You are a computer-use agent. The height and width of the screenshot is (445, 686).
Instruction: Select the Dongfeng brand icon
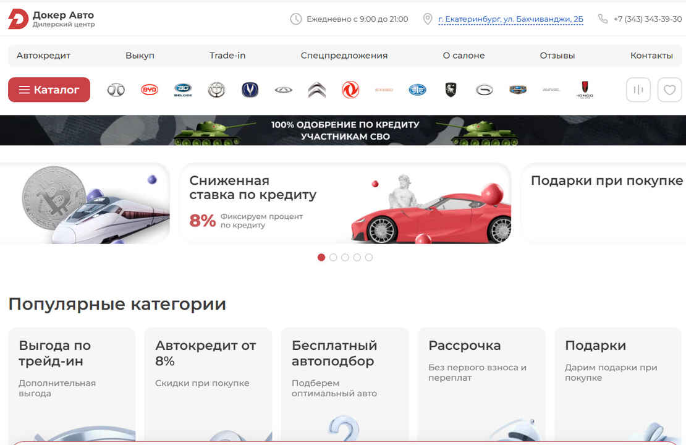(x=350, y=90)
